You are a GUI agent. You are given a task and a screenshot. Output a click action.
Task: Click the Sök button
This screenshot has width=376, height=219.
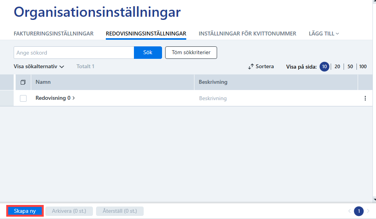(x=148, y=53)
